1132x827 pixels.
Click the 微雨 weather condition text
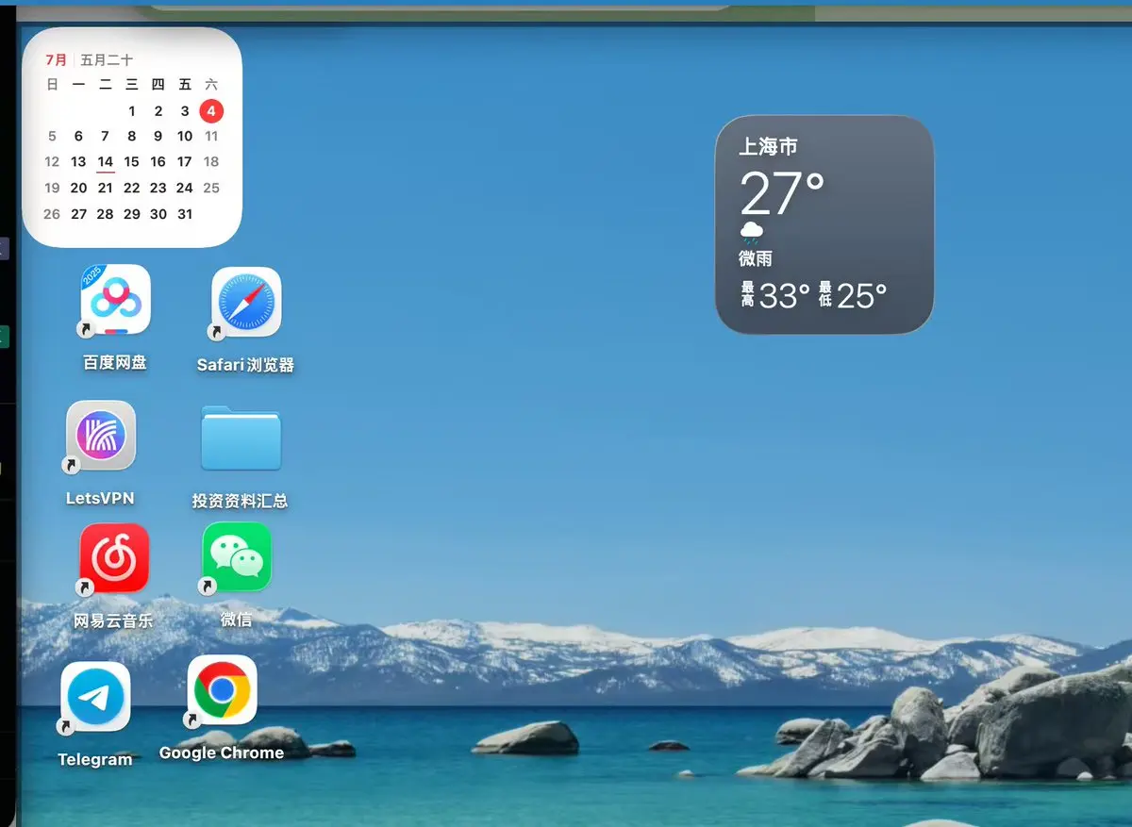click(756, 258)
